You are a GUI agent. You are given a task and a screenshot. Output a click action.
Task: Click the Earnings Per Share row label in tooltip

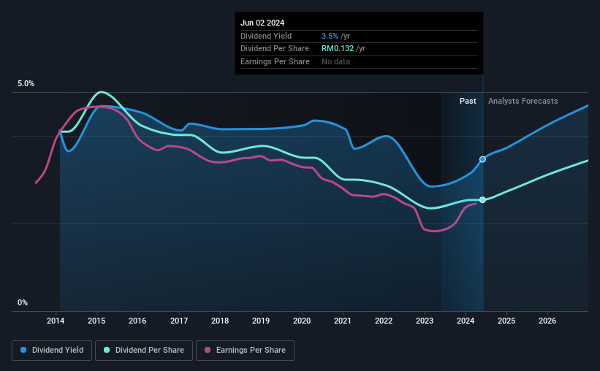pos(275,61)
